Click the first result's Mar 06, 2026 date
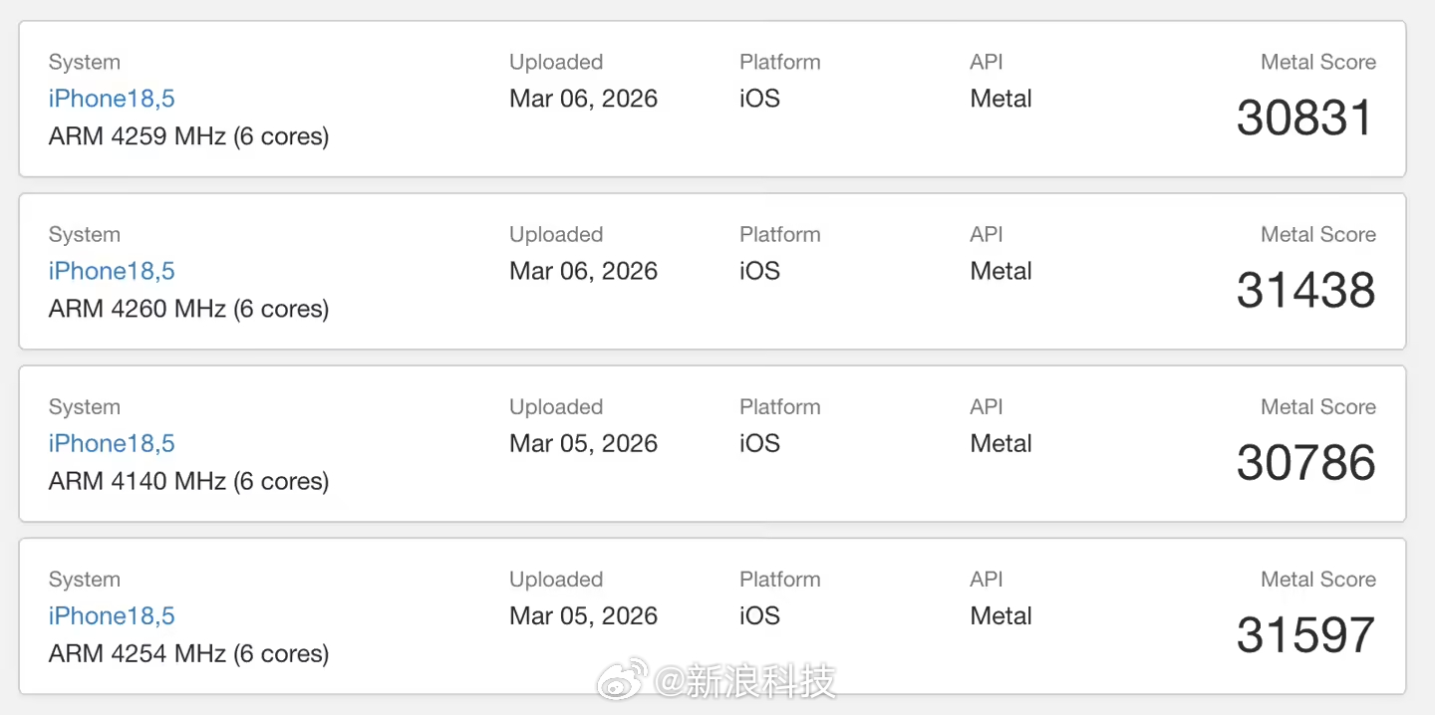Screen dimensions: 1435x715 pos(583,99)
